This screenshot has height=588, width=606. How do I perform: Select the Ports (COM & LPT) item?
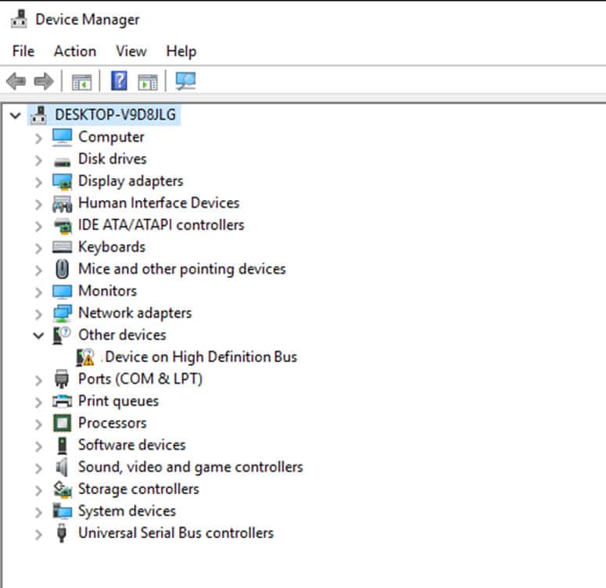tap(140, 378)
